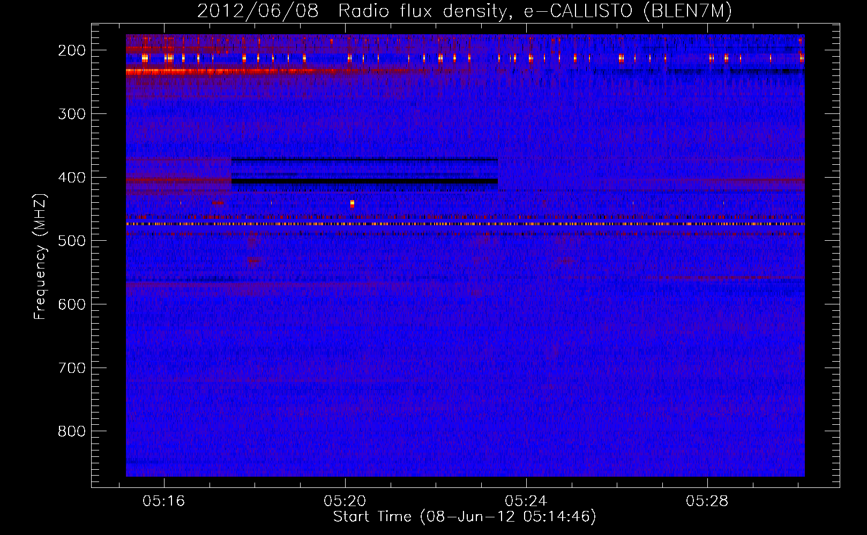Click the 600 frequency tick label
This screenshot has height=535, width=867.
point(72,304)
